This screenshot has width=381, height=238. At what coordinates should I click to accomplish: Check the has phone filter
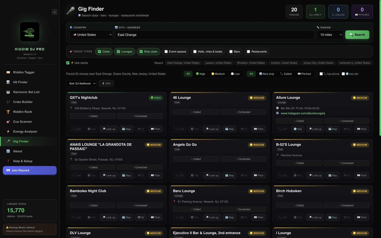(321, 74)
